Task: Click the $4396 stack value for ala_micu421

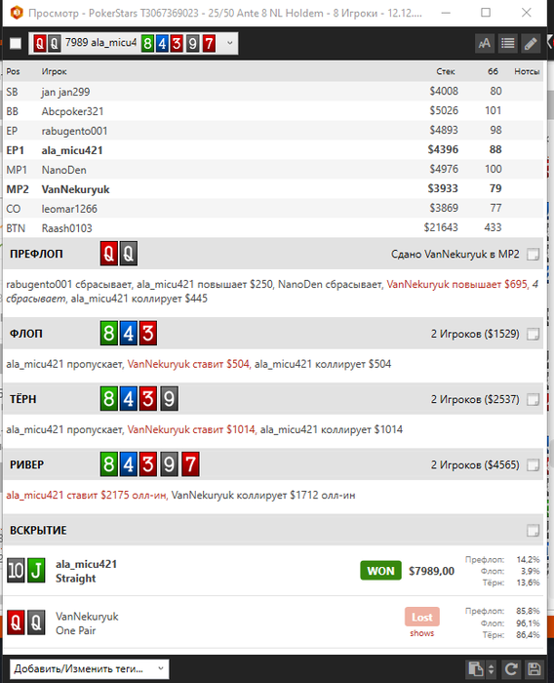Action: [443, 149]
